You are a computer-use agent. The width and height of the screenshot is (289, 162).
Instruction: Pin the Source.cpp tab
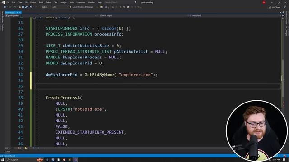[x=17, y=12]
